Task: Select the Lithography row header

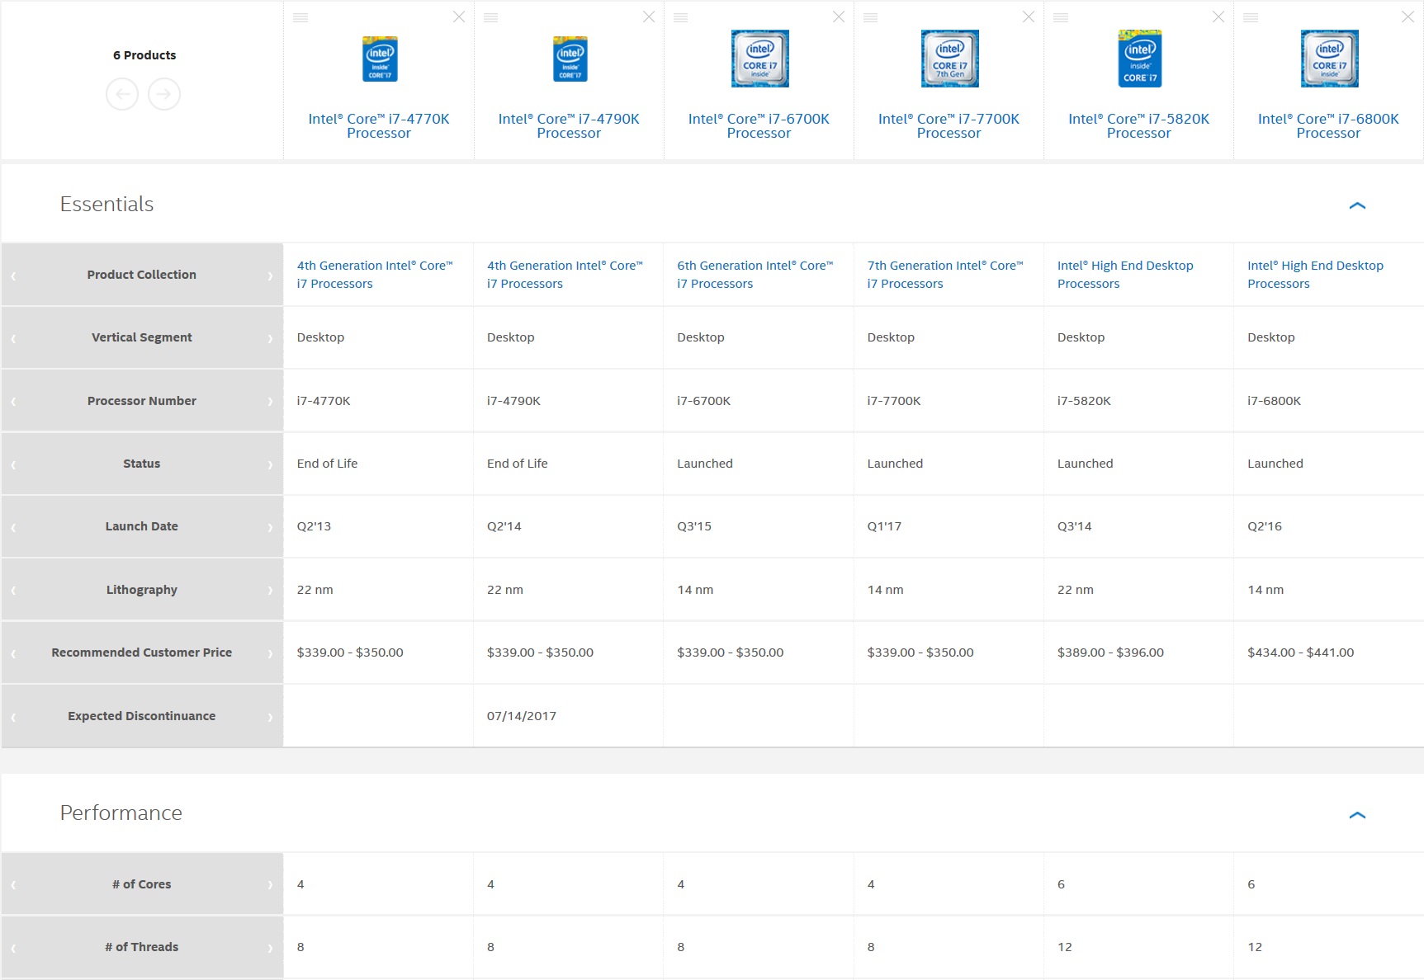Action: tap(142, 590)
